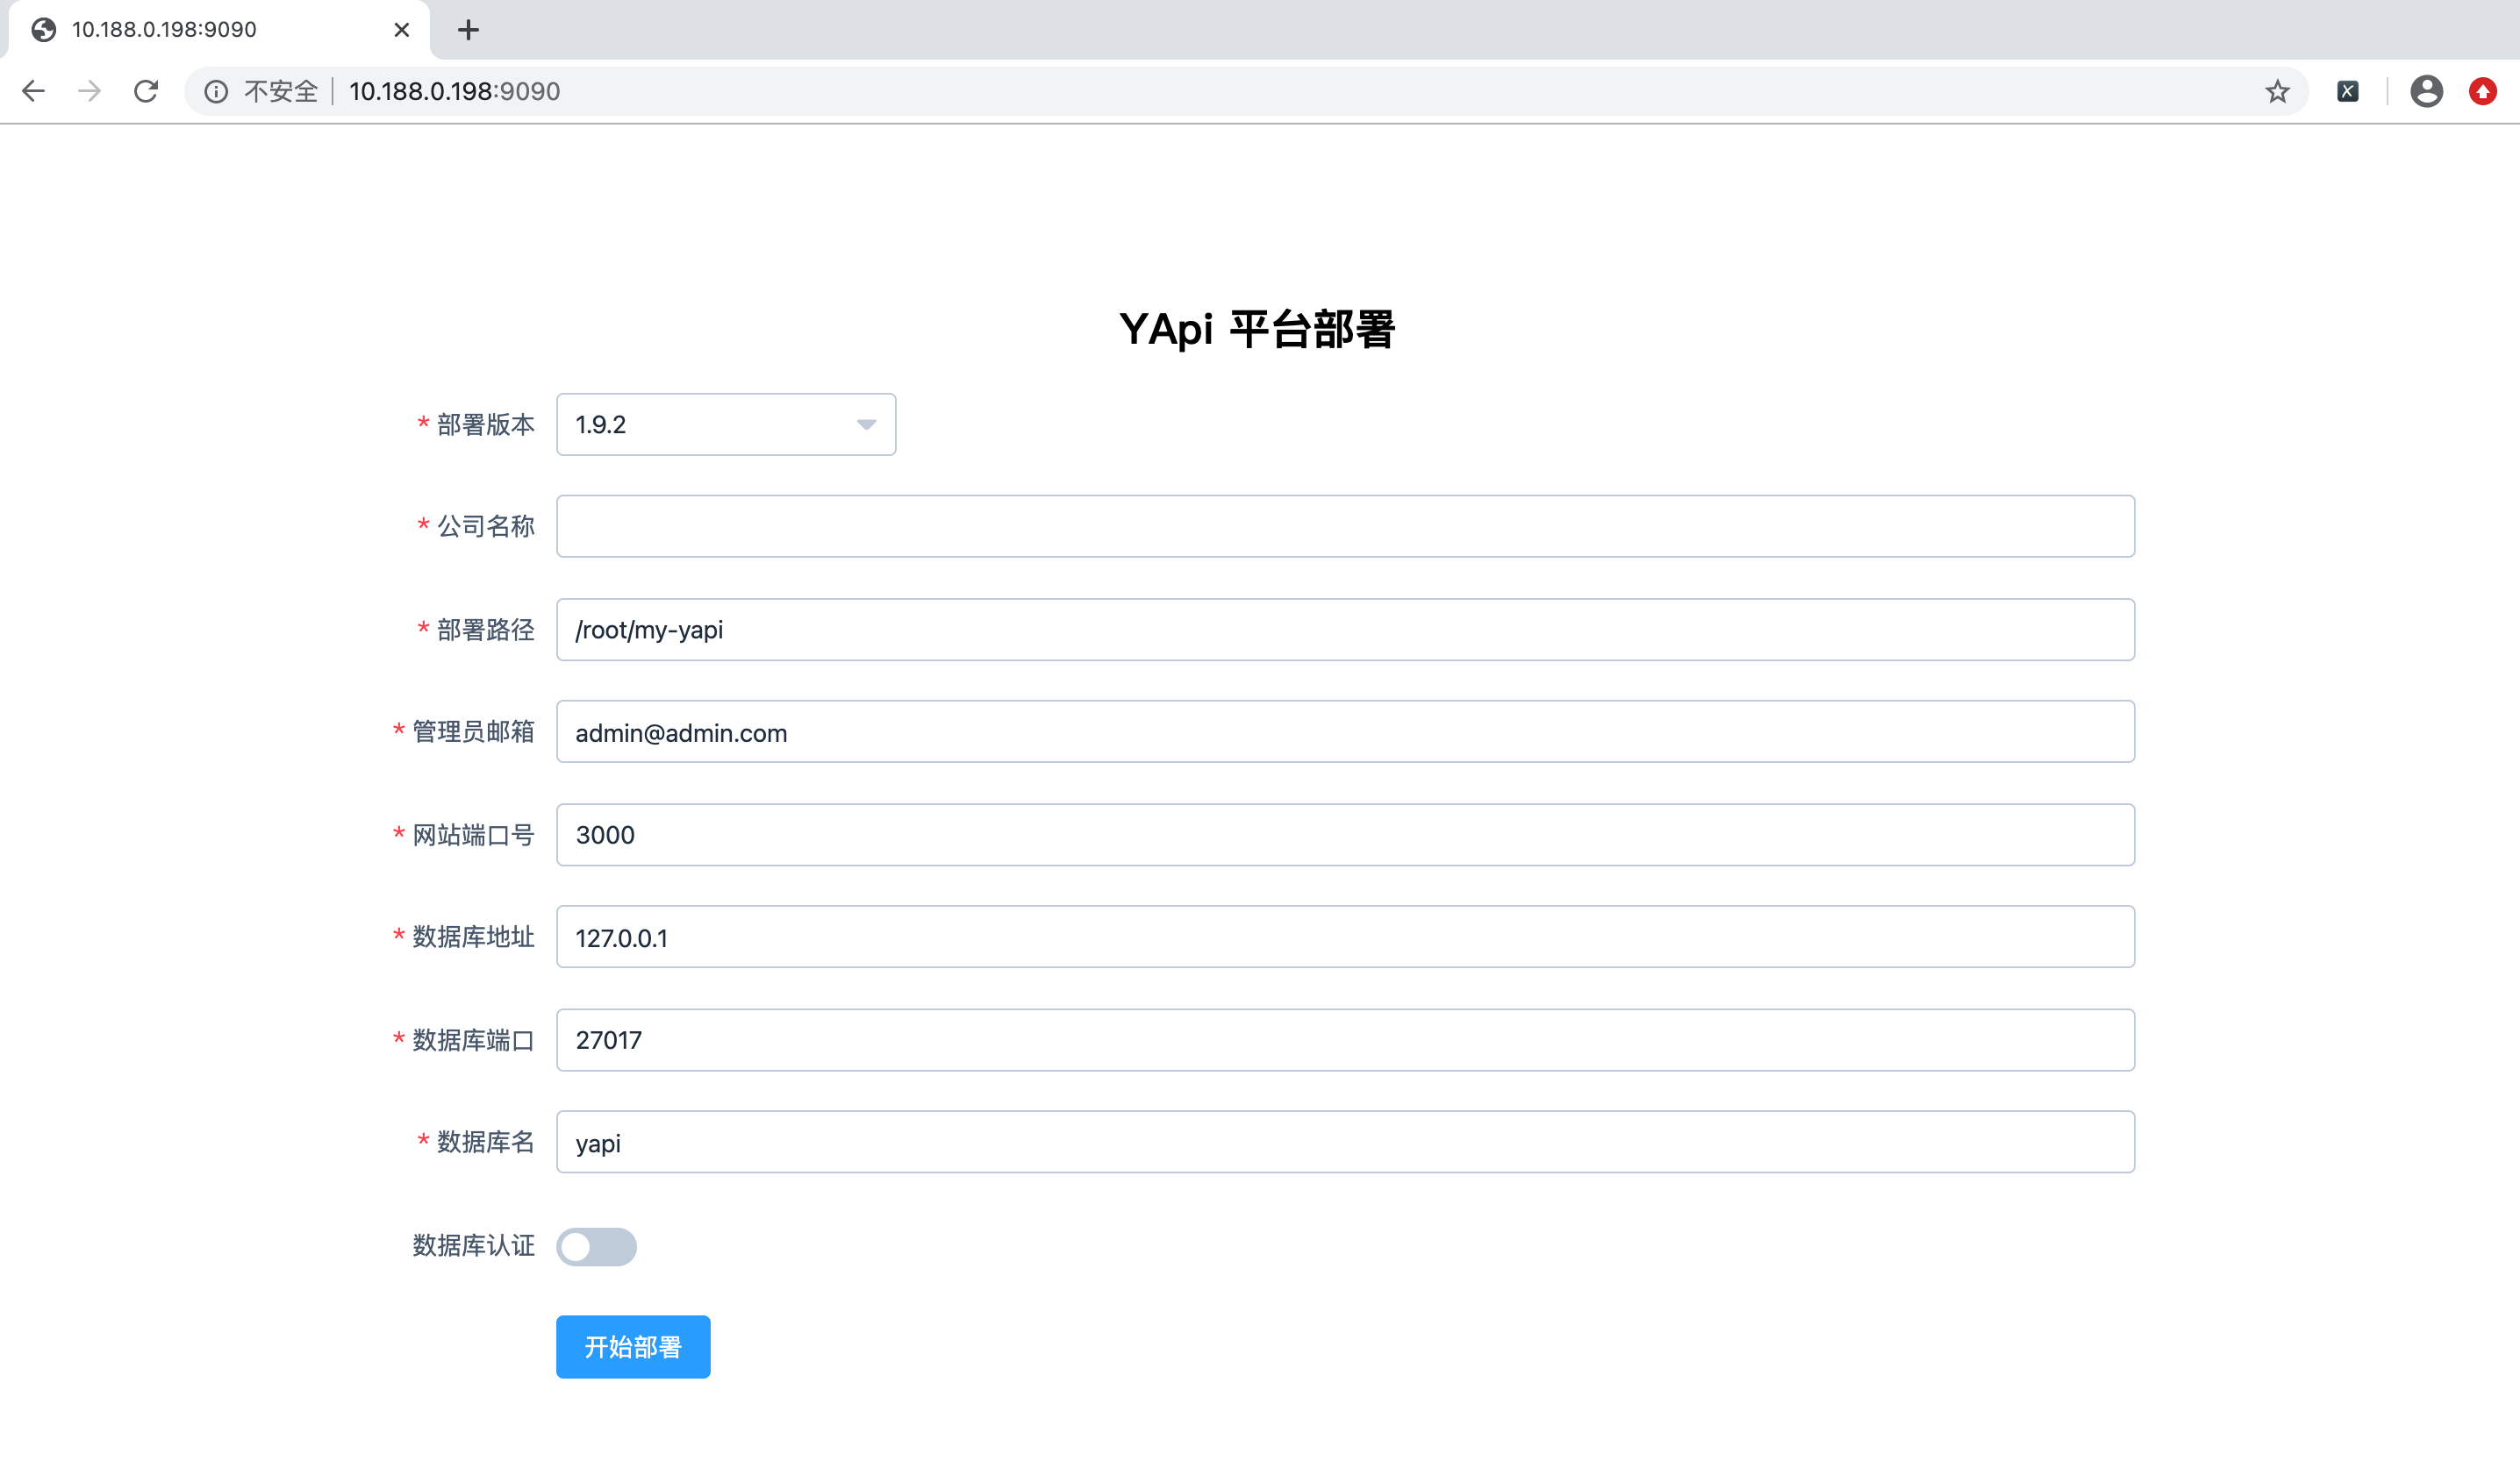Click the 网站端口号 port field
Screen dimensions: 2520x1461
[1345, 835]
